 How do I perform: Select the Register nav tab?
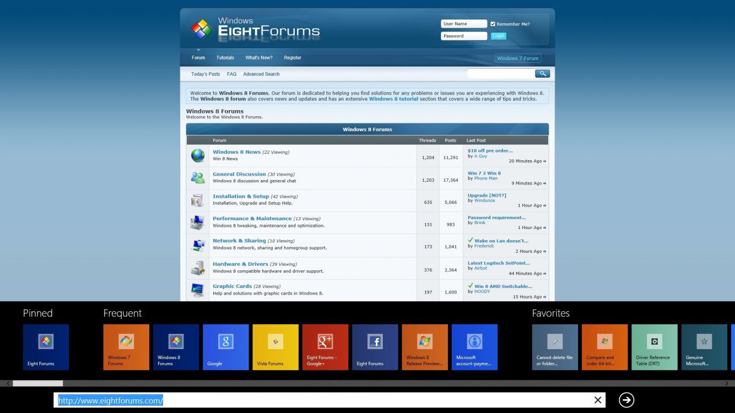click(x=293, y=58)
